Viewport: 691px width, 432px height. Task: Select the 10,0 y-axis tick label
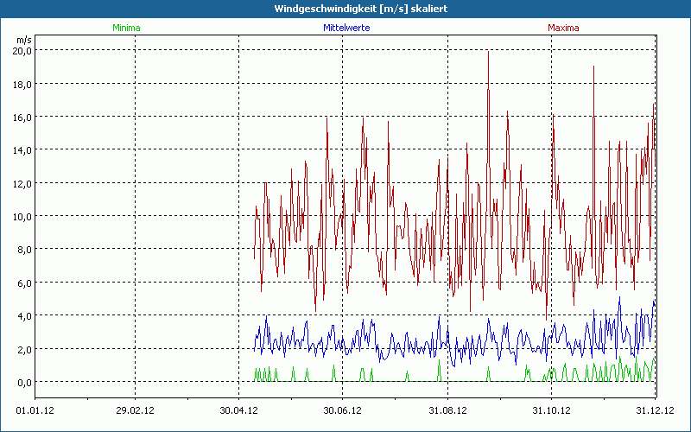[22, 216]
